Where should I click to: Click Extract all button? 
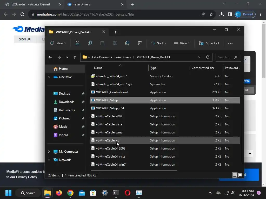(209, 43)
